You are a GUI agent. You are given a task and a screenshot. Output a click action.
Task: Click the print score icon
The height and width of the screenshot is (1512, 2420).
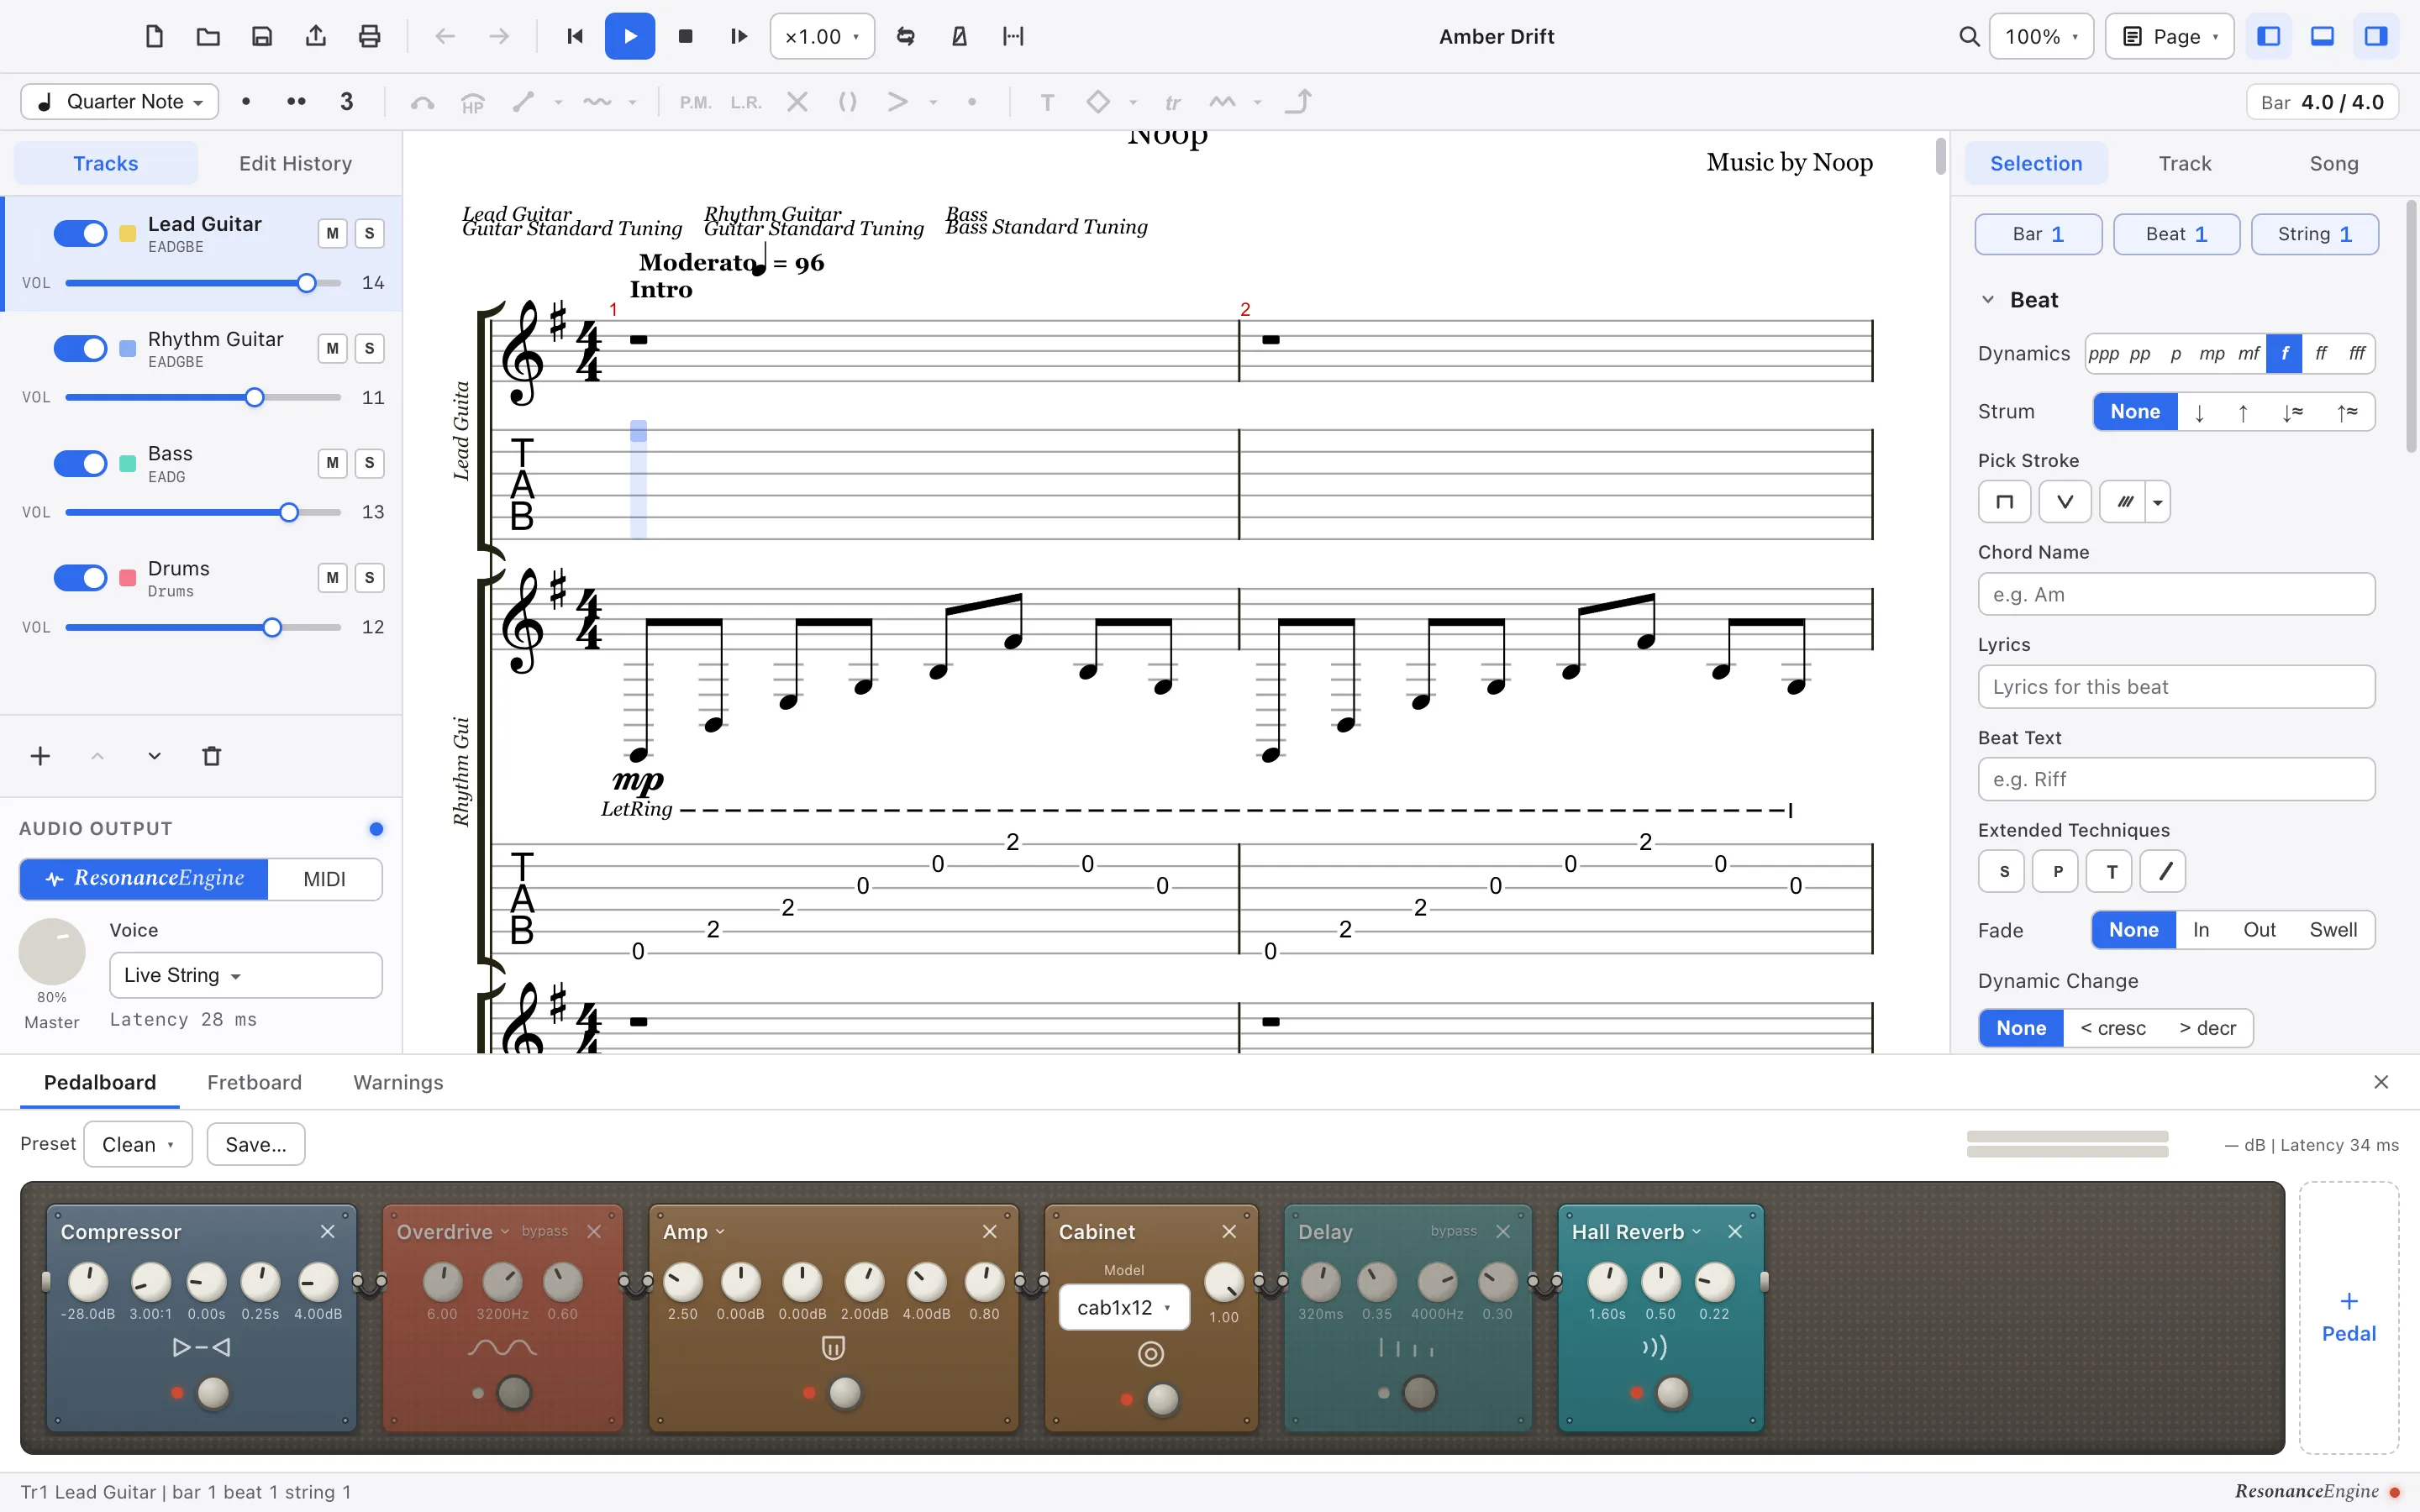pyautogui.click(x=369, y=37)
